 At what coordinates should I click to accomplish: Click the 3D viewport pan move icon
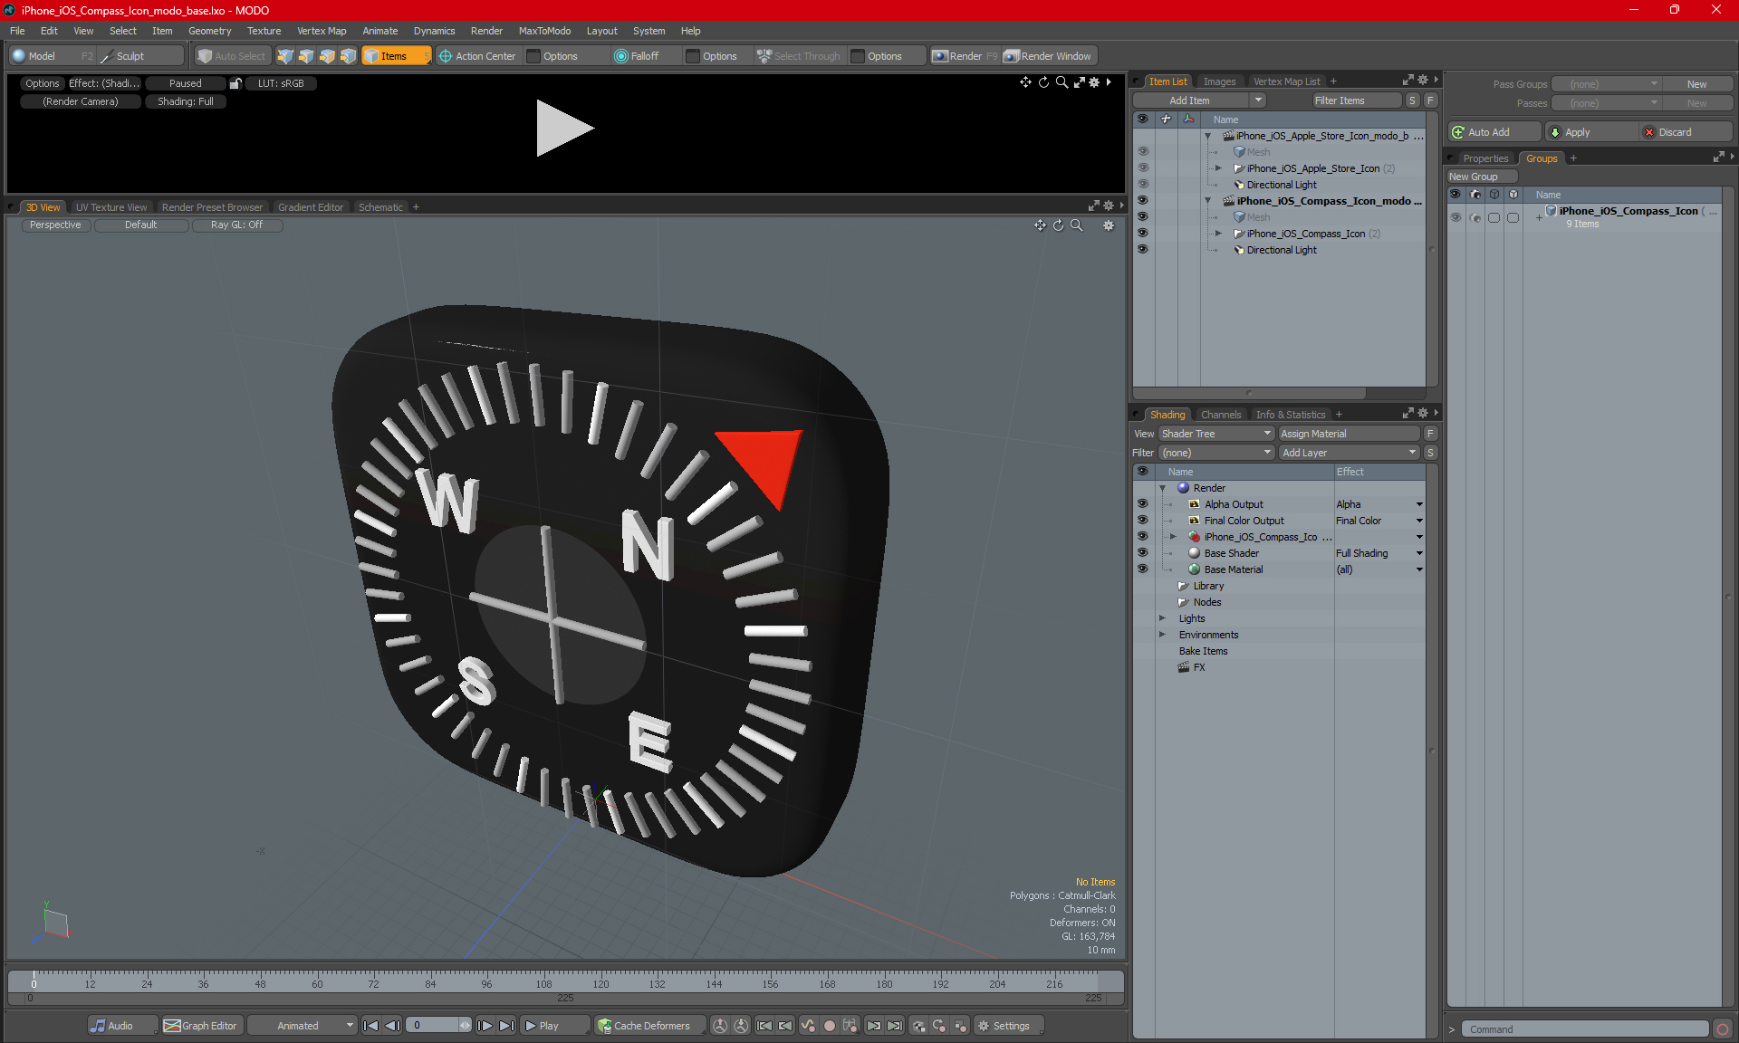[1040, 225]
